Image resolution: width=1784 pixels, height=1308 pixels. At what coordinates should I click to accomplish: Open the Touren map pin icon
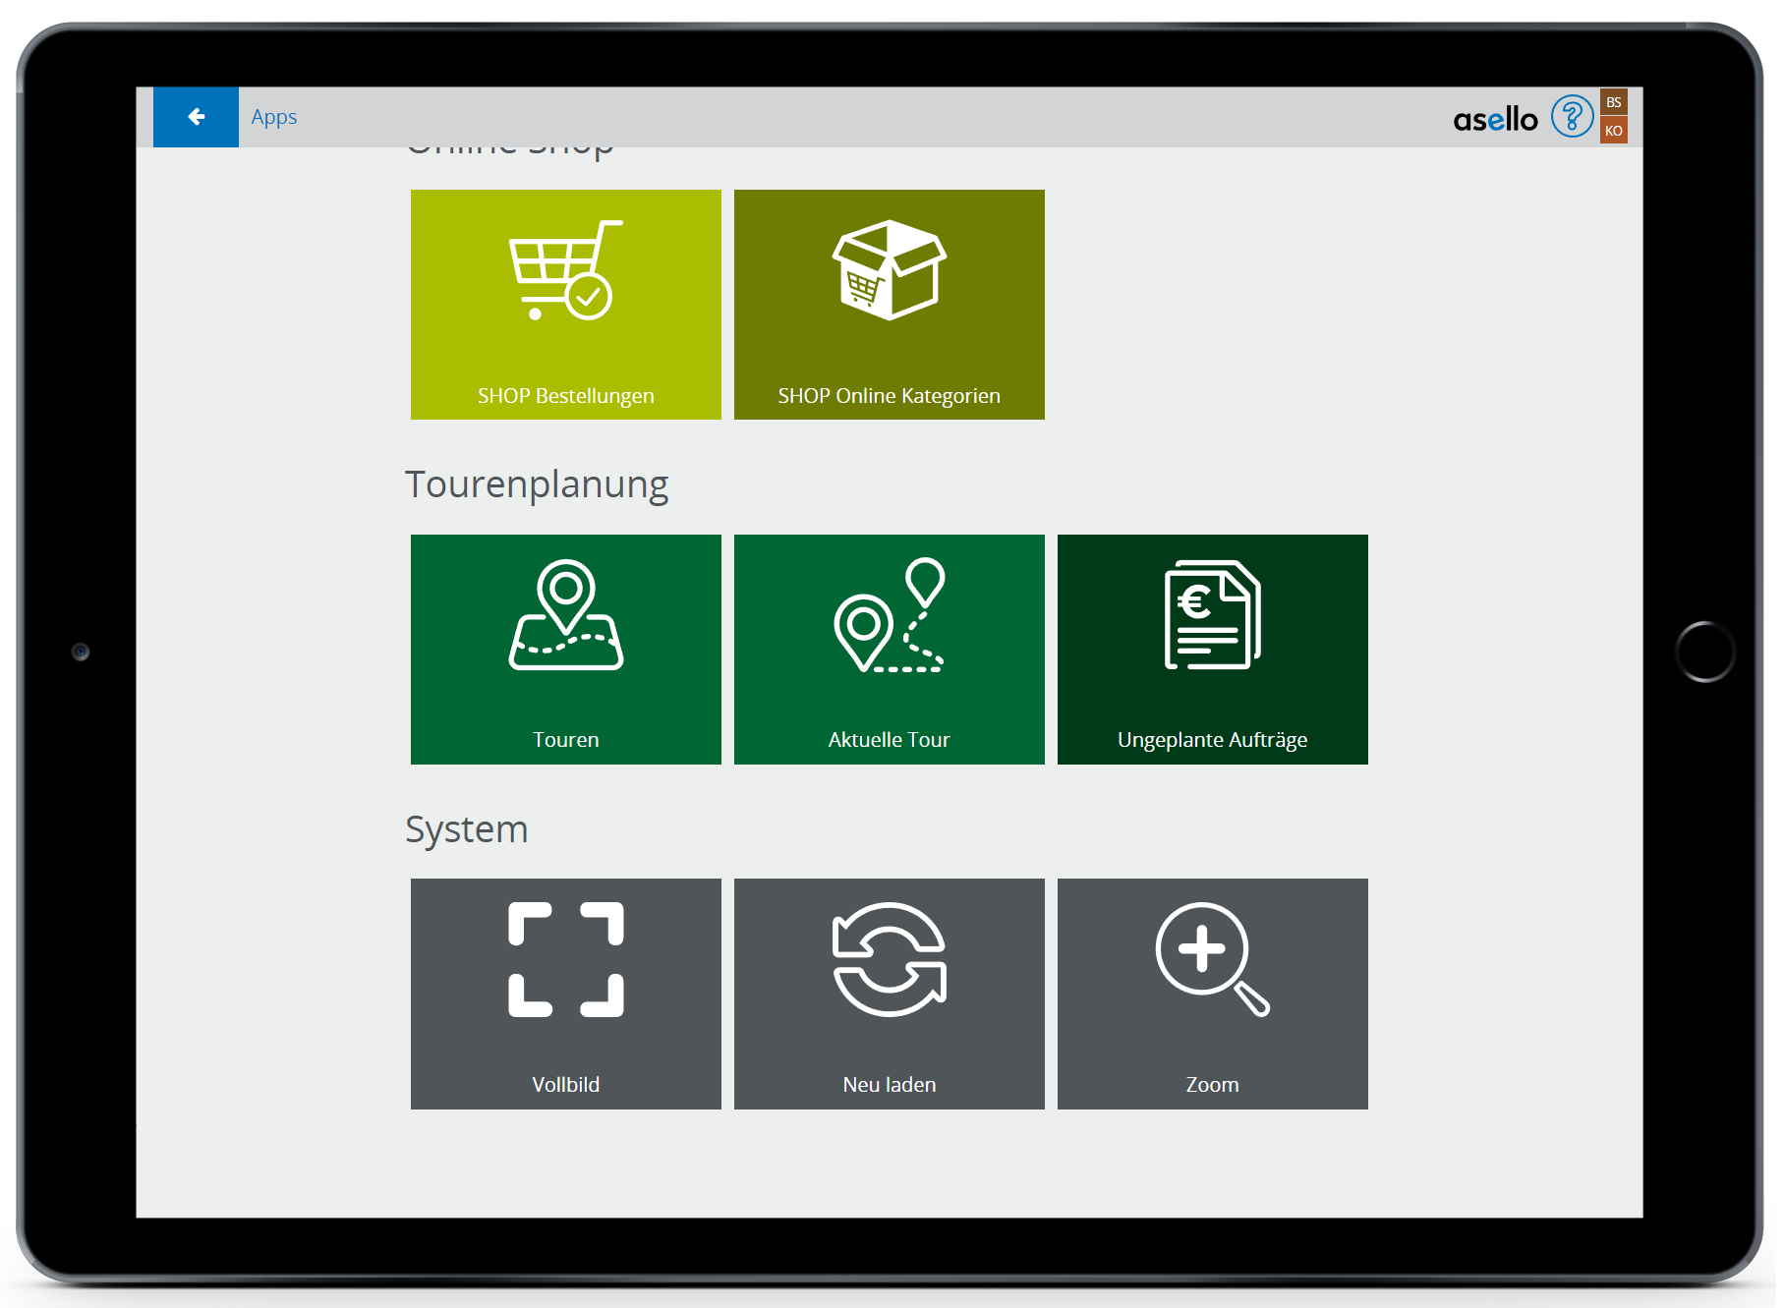[565, 615]
